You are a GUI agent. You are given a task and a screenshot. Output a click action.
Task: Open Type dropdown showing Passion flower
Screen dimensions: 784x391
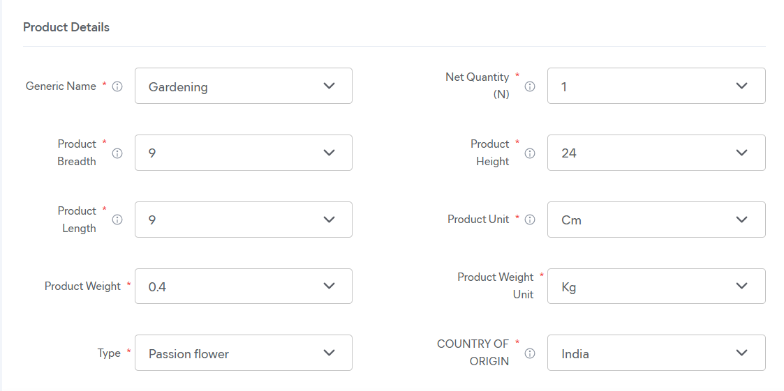coord(244,353)
